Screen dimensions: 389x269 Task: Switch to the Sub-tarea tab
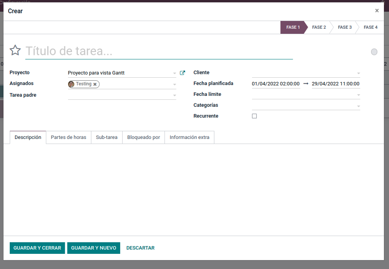[107, 137]
